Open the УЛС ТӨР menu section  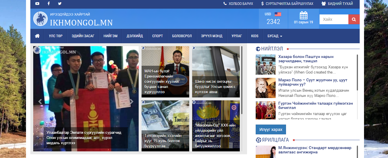(55, 36)
